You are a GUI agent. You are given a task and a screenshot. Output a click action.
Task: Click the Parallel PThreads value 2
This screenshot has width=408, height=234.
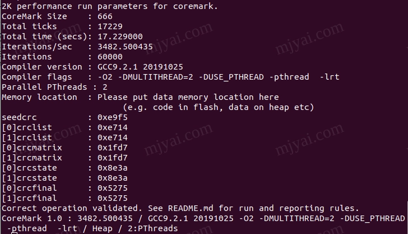(105, 87)
